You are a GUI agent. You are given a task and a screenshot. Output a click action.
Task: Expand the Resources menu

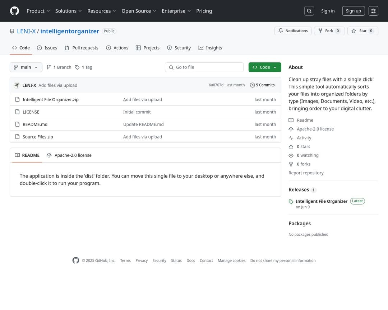[x=101, y=11]
